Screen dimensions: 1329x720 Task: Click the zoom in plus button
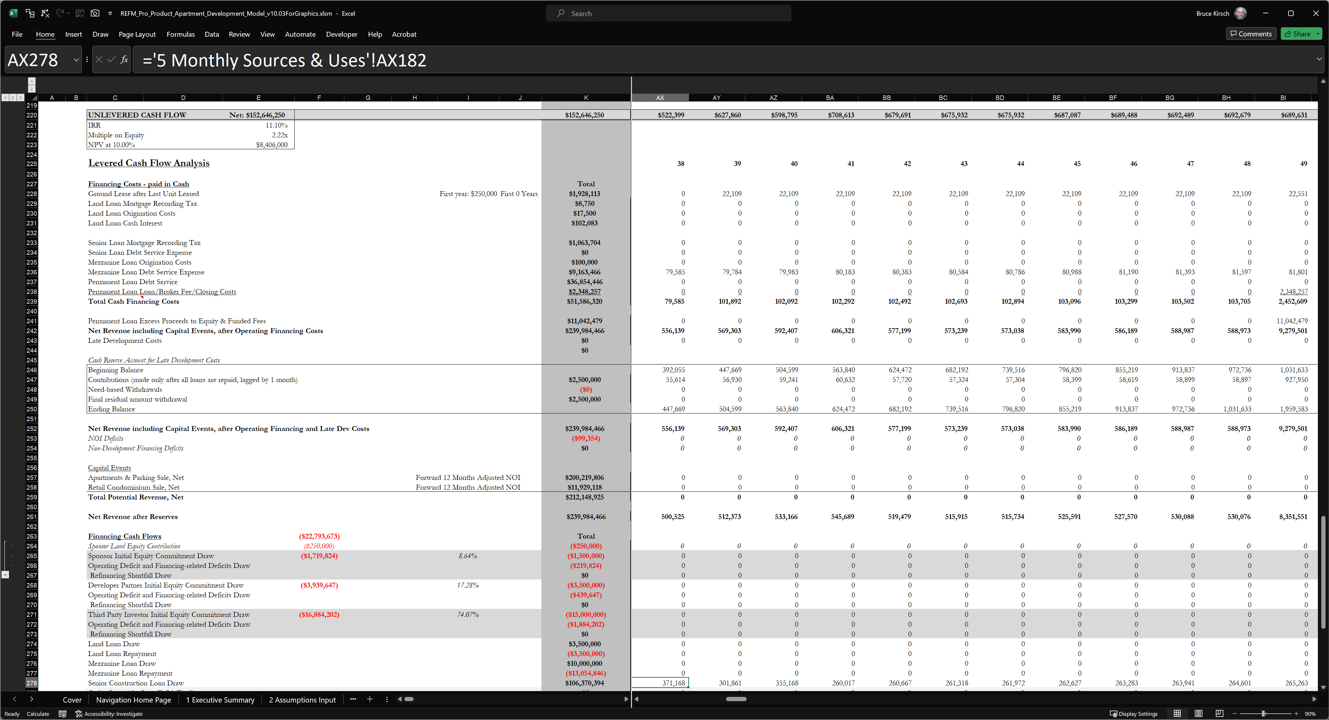[x=1296, y=714]
